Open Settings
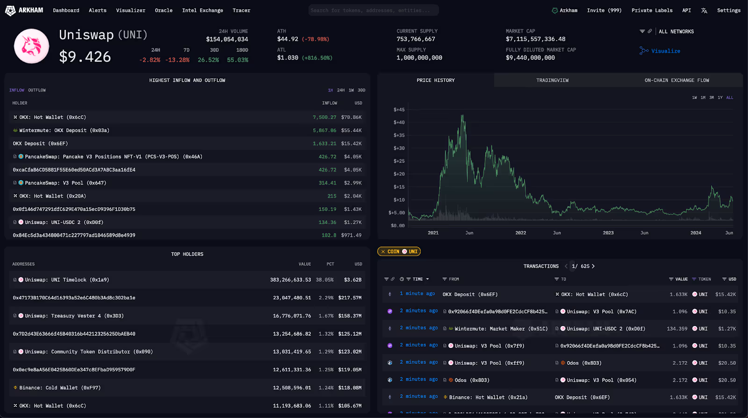The image size is (748, 418). coord(728,10)
